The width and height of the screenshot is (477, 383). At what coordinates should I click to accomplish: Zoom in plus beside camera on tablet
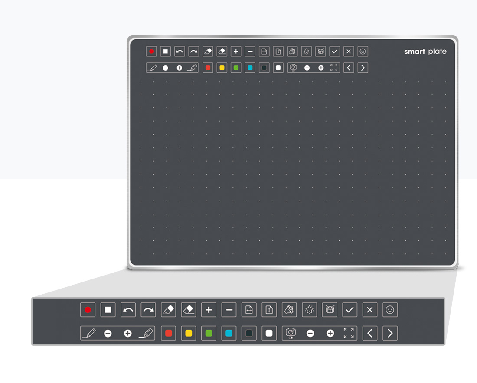tap(321, 68)
